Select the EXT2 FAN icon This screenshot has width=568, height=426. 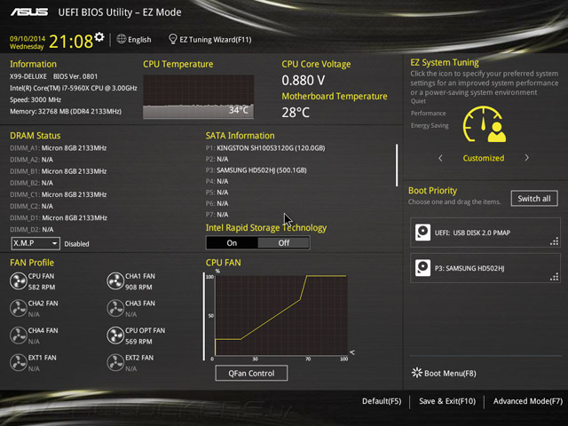(x=115, y=363)
